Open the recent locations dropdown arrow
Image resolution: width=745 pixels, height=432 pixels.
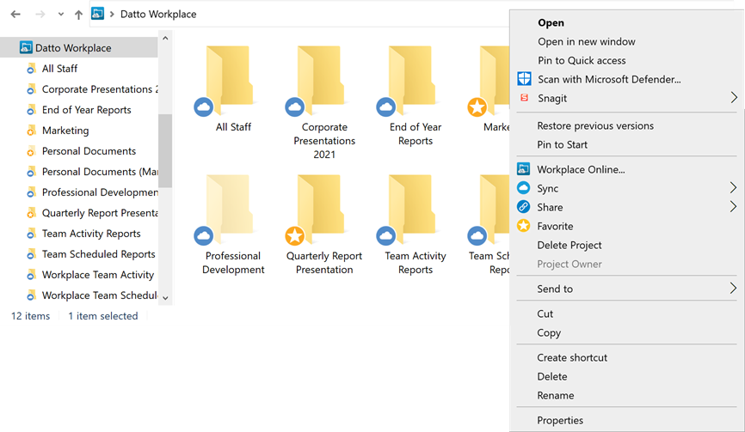pos(60,15)
